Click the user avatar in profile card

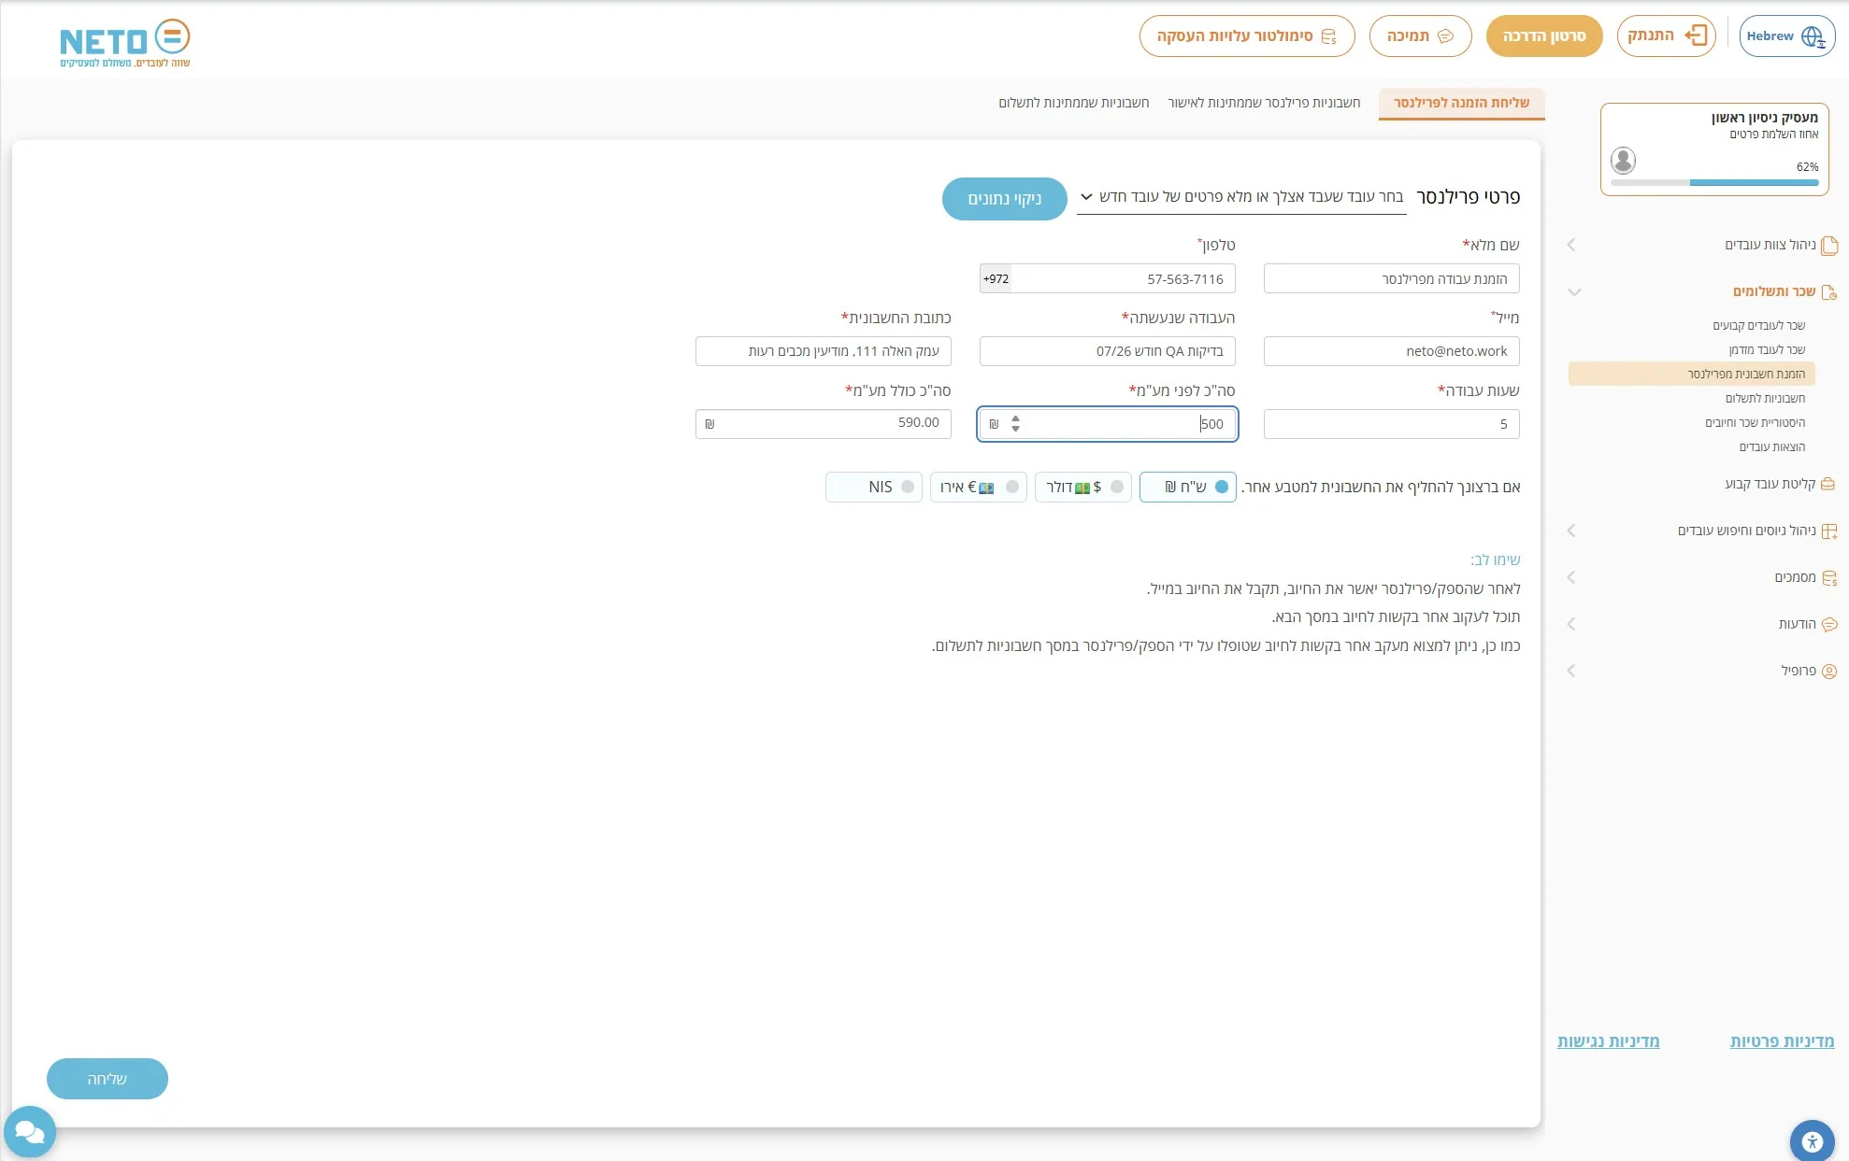pos(1623,160)
